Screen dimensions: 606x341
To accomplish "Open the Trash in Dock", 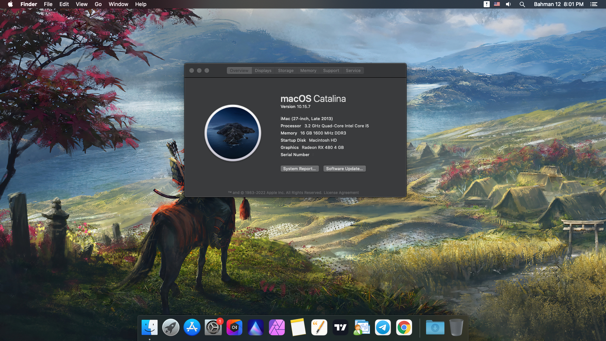I will [x=456, y=327].
